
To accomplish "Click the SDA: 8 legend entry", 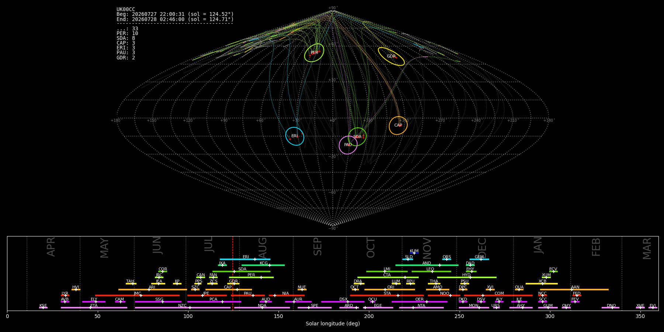I will pyautogui.click(x=126, y=38).
